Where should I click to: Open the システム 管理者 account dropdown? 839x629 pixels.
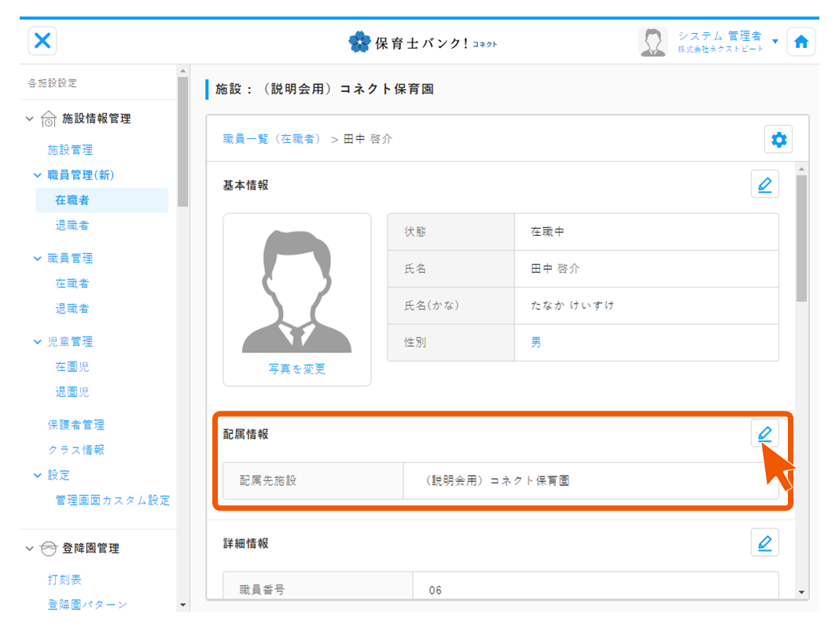click(x=775, y=42)
